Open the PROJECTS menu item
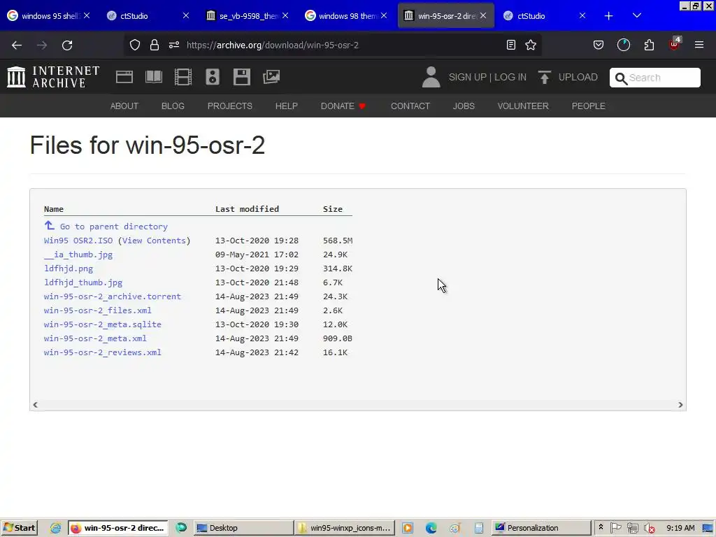 [229, 106]
